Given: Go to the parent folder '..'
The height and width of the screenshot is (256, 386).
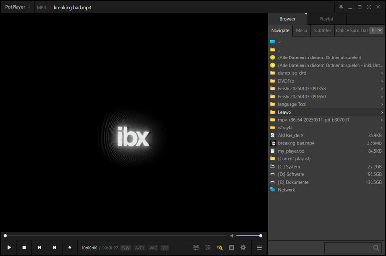Looking at the screenshot, I should [279, 50].
